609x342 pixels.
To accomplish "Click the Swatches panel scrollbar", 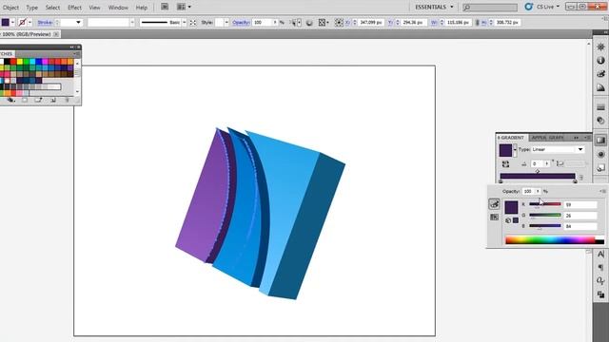I will (x=77, y=77).
